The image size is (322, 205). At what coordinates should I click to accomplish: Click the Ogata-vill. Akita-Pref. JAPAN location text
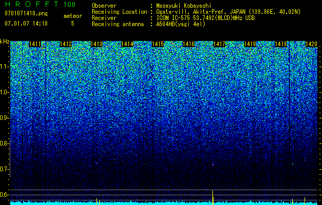click(x=228, y=12)
